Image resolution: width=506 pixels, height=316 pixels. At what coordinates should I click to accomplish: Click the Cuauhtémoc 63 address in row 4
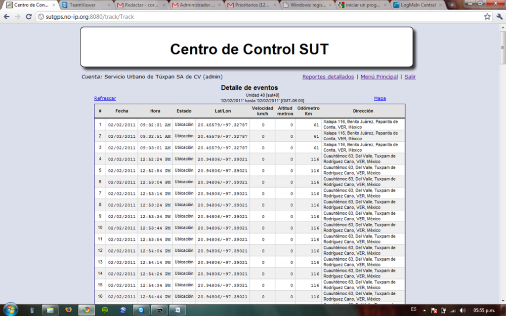pos(359,158)
